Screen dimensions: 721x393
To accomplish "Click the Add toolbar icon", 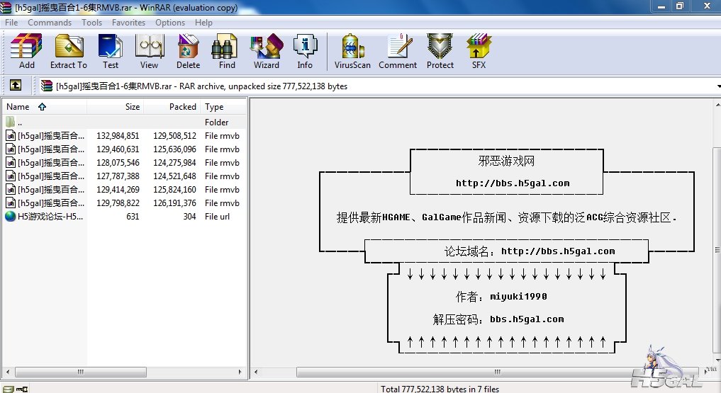I will tap(27, 52).
